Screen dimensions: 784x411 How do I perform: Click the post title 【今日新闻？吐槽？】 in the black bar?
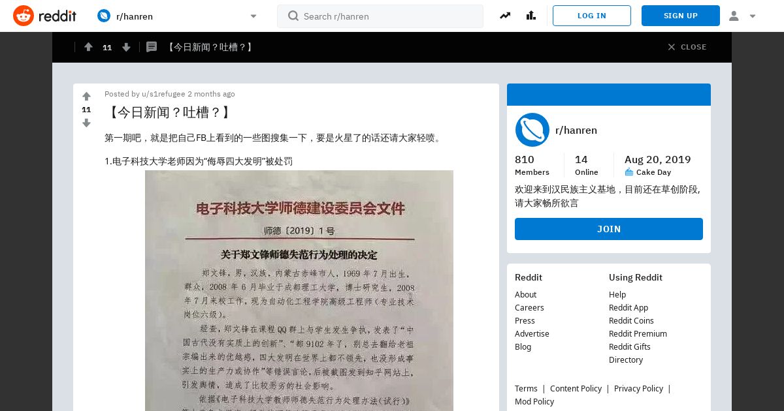(210, 47)
